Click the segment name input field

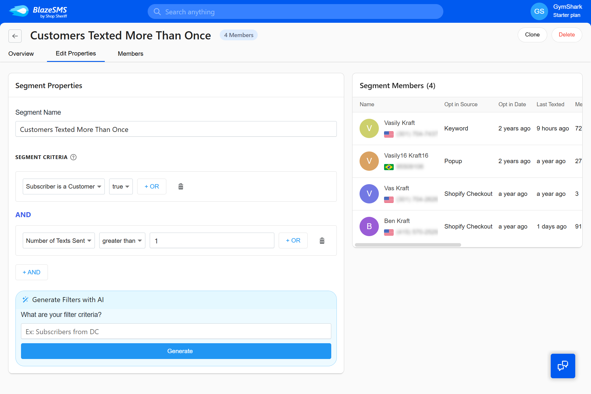pyautogui.click(x=176, y=129)
